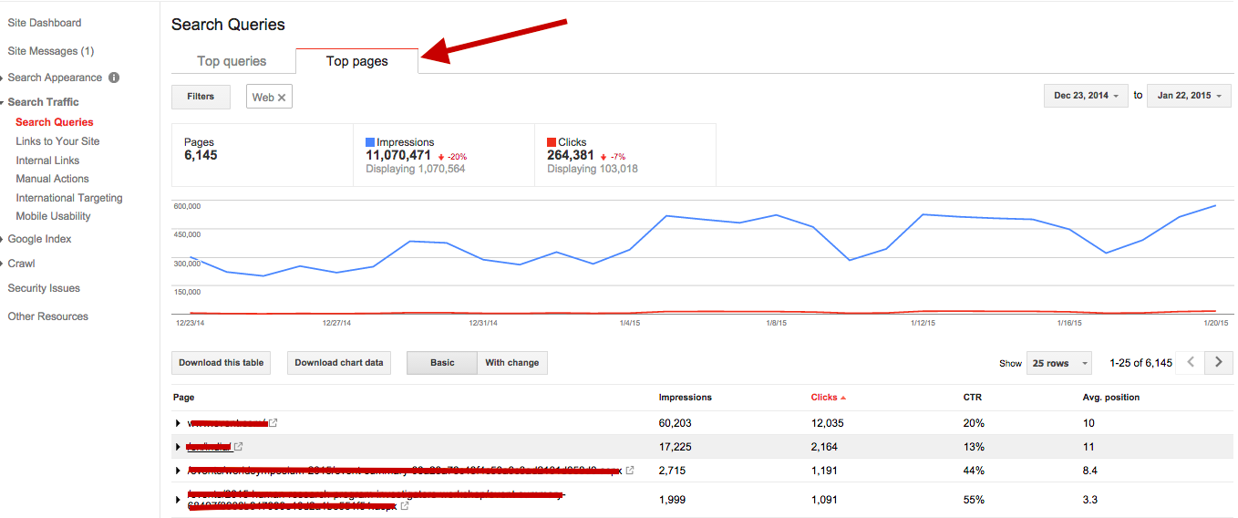The image size is (1238, 518).
Task: Select Search Queries in sidebar
Action: [x=55, y=122]
